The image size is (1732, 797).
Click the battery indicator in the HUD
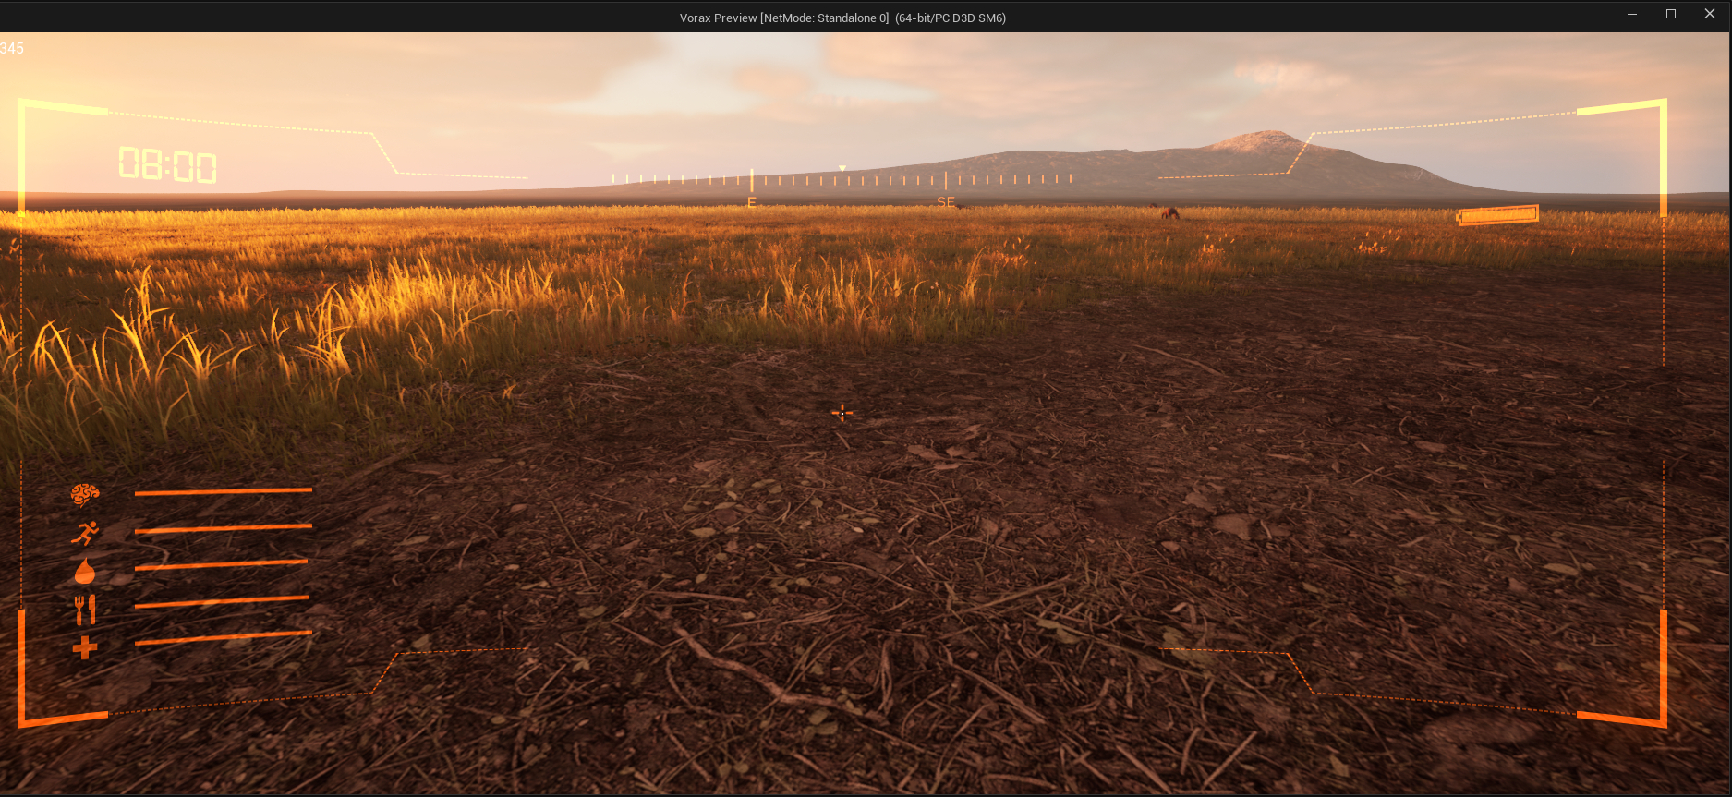click(1497, 215)
